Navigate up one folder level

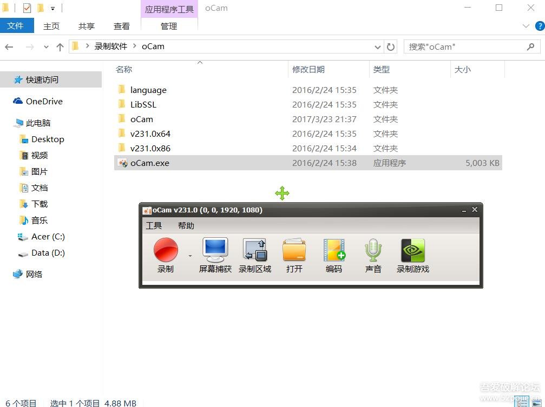[60, 47]
